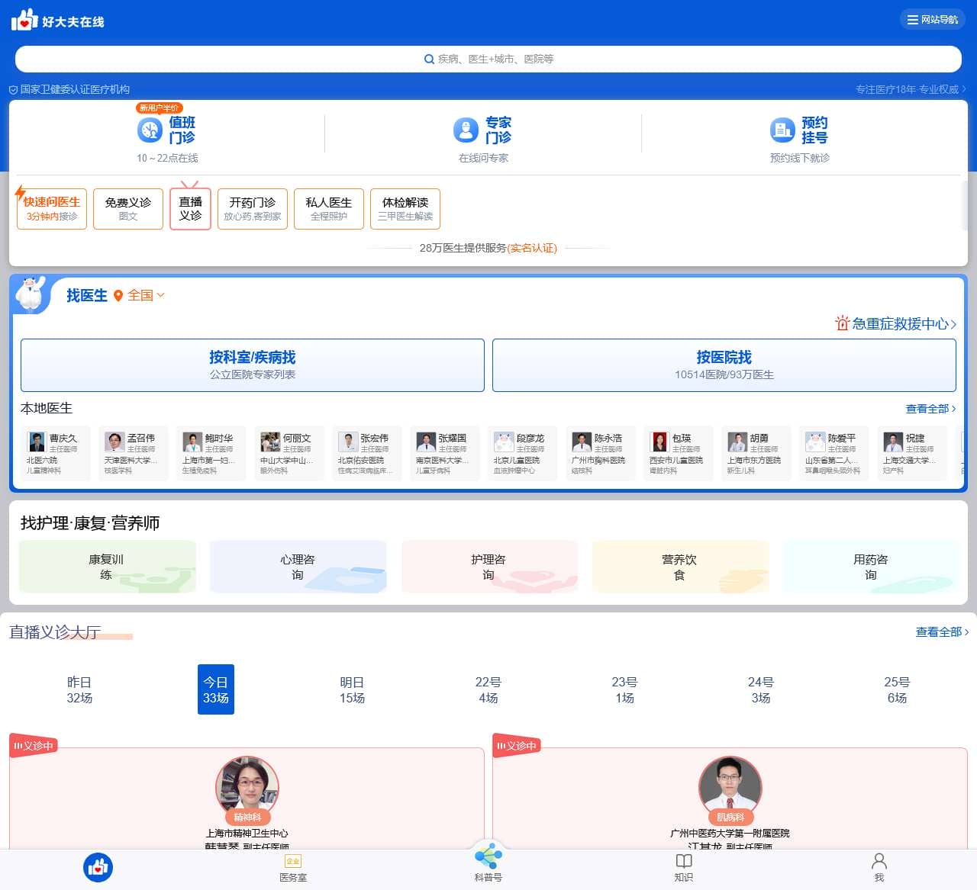
Task: Open 康复训练 service card
Action: (x=107, y=567)
